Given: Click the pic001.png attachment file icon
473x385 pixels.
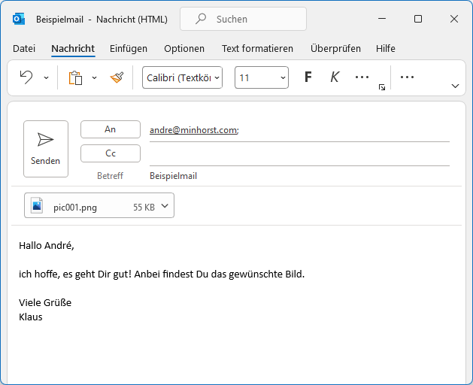Looking at the screenshot, I should click(38, 206).
